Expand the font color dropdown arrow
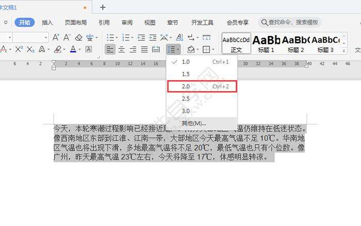 79,49
